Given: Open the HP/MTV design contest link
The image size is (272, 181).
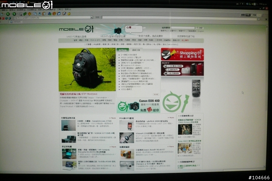Looking at the screenshot, I should click(x=113, y=36).
